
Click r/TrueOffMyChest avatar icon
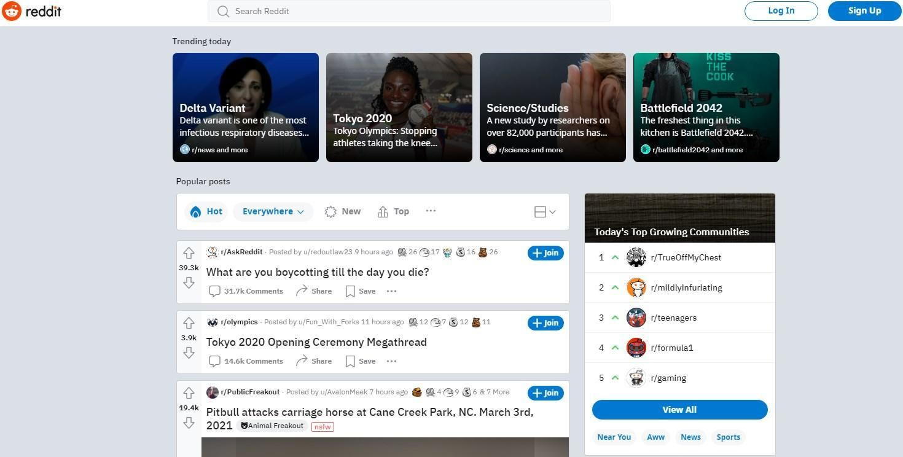[636, 257]
